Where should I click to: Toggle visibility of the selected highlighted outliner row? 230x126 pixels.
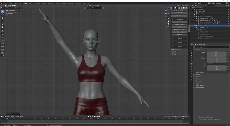(228, 26)
